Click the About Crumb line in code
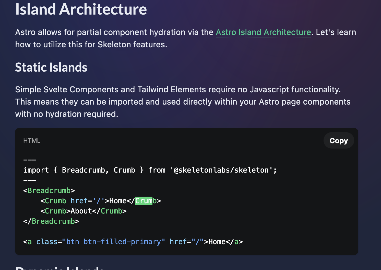Image resolution: width=381 pixels, height=270 pixels. (83, 211)
